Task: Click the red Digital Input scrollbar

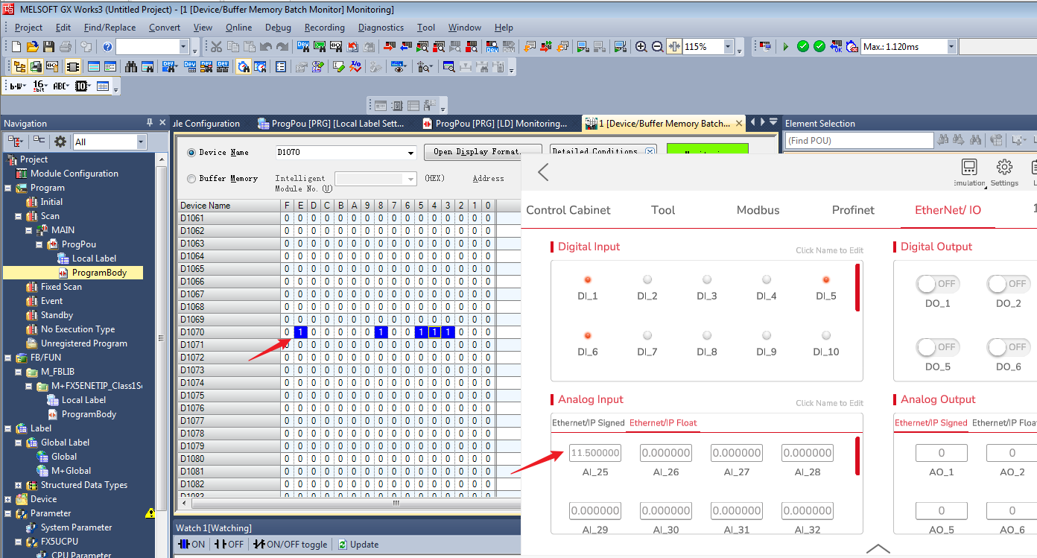Action: pos(857,287)
